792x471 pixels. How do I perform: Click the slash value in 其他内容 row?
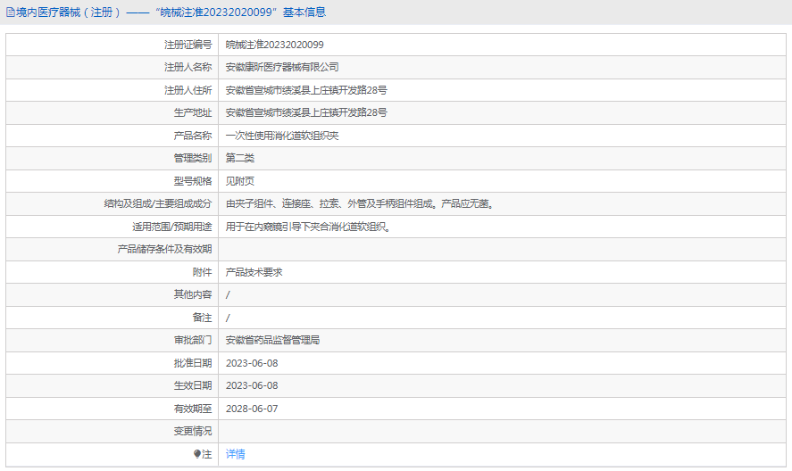pyautogui.click(x=228, y=294)
